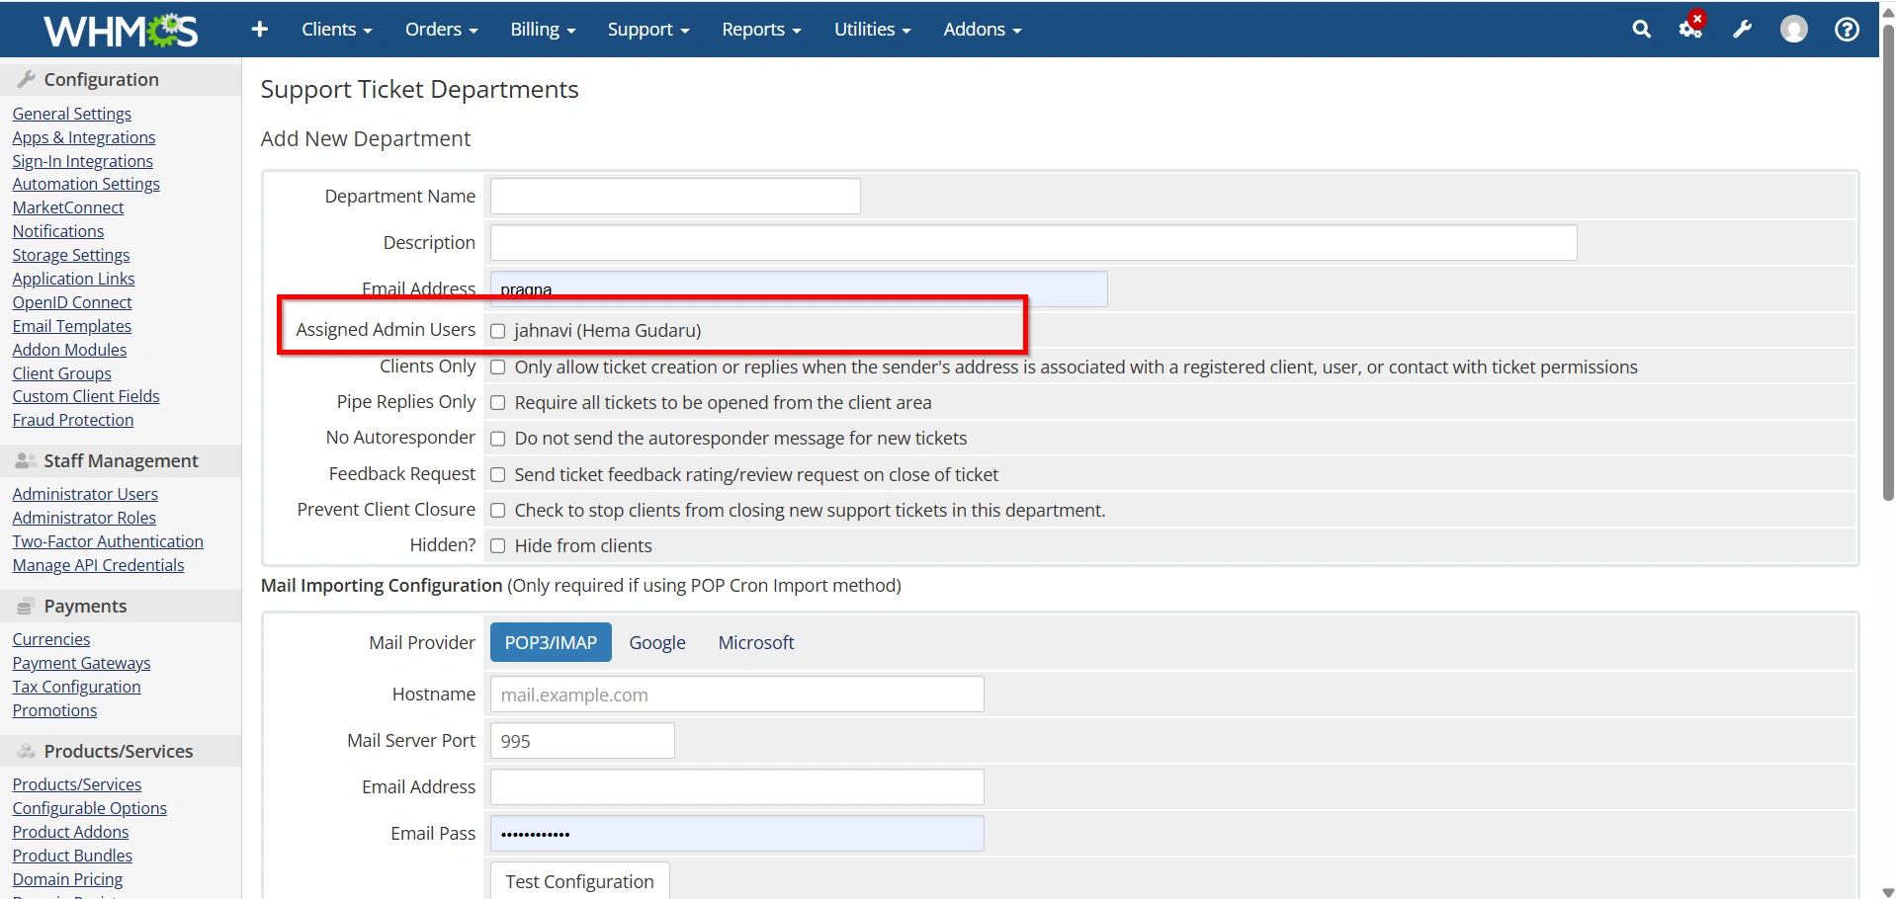Open the Custom Client Fields link
Screen dimensions: 1896x899
pyautogui.click(x=86, y=396)
